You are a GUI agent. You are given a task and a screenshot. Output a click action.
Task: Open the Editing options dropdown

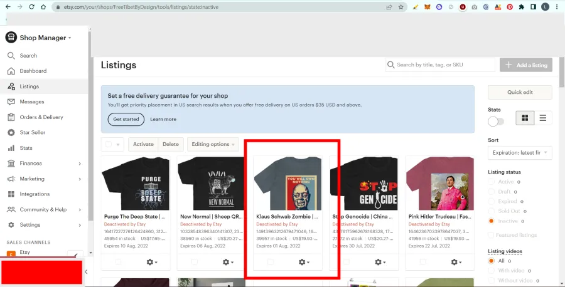pyautogui.click(x=213, y=144)
